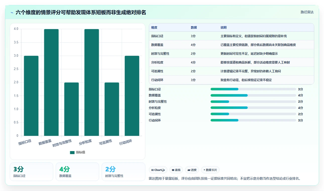Click the 进度 tag chip
The image size is (324, 191).
(192, 170)
